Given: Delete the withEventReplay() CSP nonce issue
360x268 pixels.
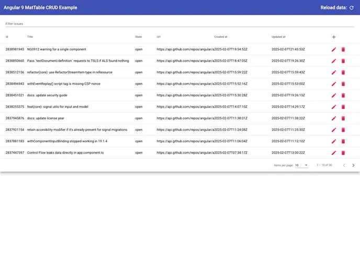Looking at the screenshot, I should (x=343, y=84).
